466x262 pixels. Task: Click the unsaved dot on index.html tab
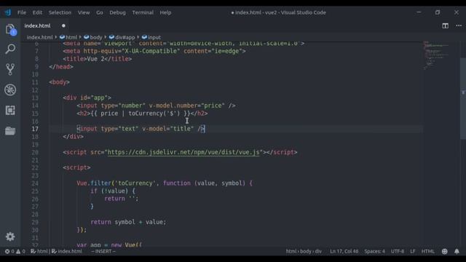63,26
